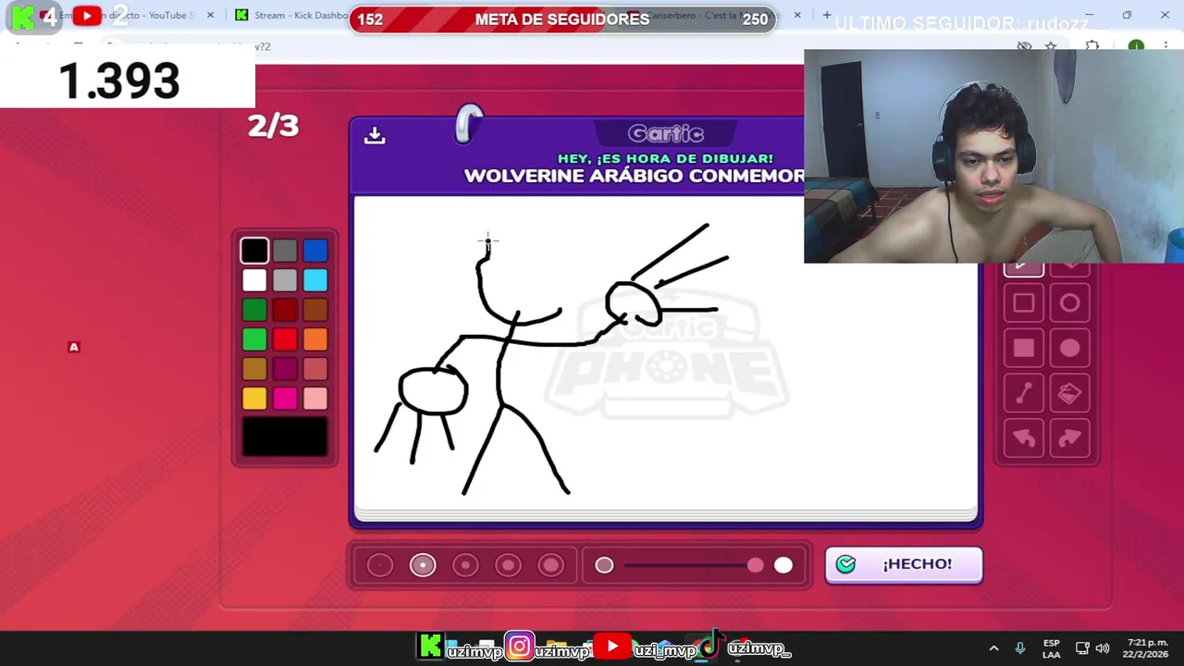Pick the cyan color swatch
This screenshot has height=666, width=1184.
click(315, 280)
